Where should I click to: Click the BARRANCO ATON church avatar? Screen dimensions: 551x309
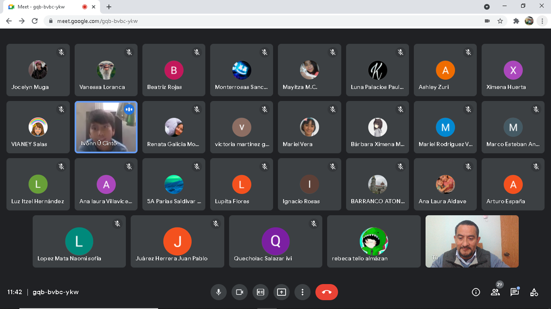[x=377, y=185]
